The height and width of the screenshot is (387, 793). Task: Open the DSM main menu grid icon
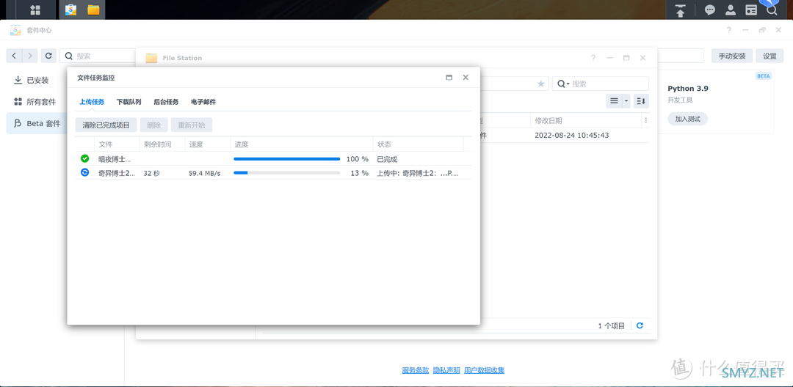pos(35,10)
